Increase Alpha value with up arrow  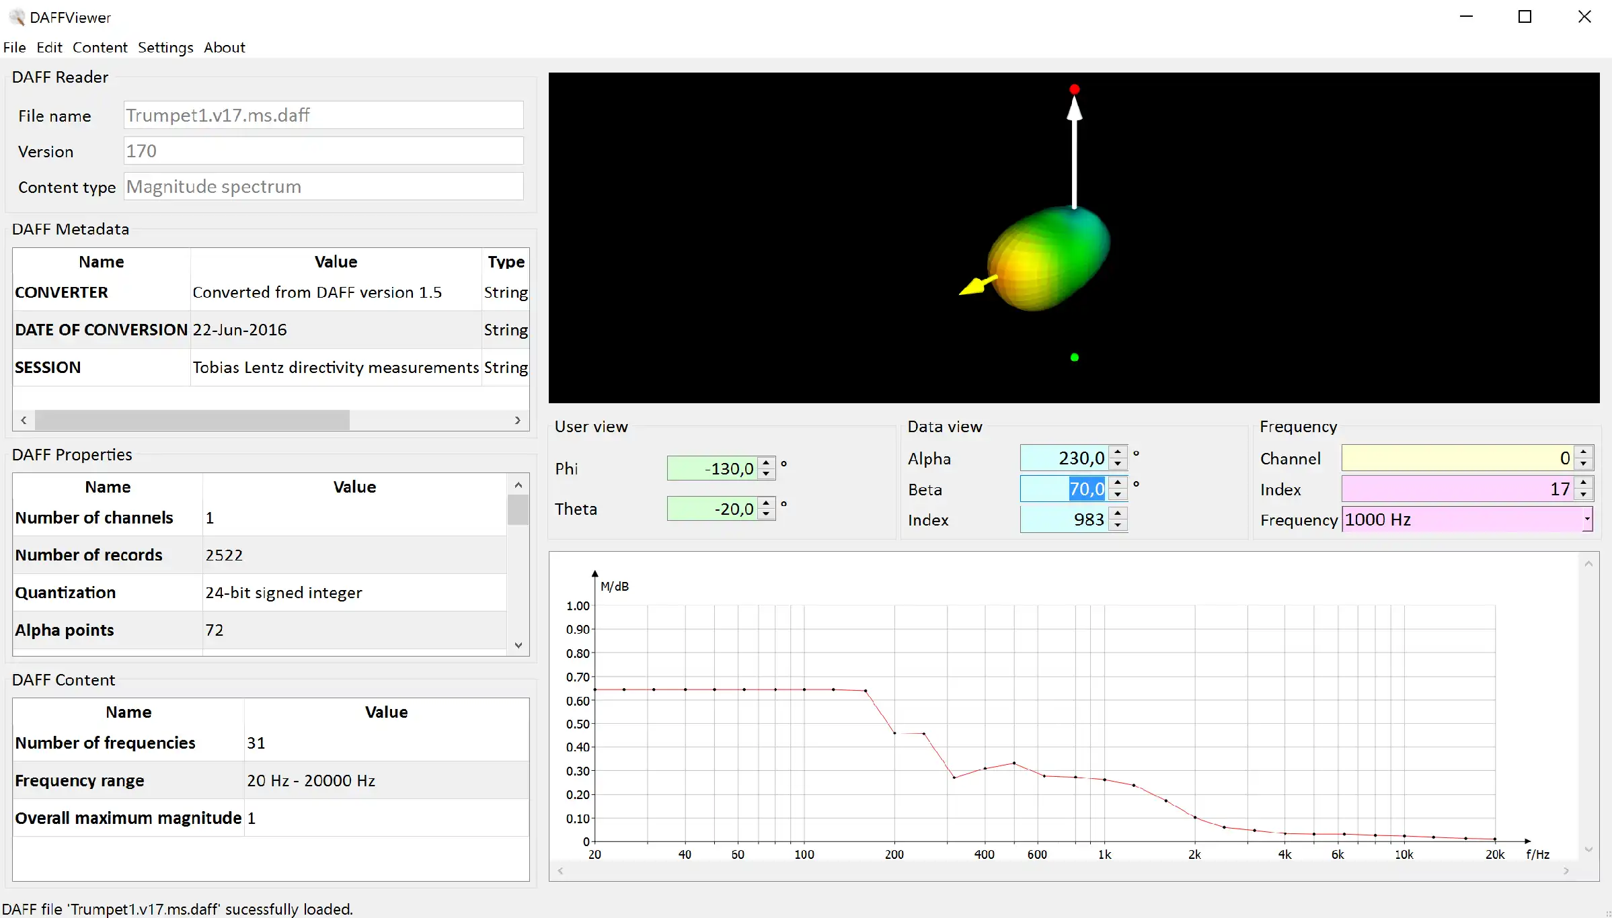click(x=1118, y=452)
